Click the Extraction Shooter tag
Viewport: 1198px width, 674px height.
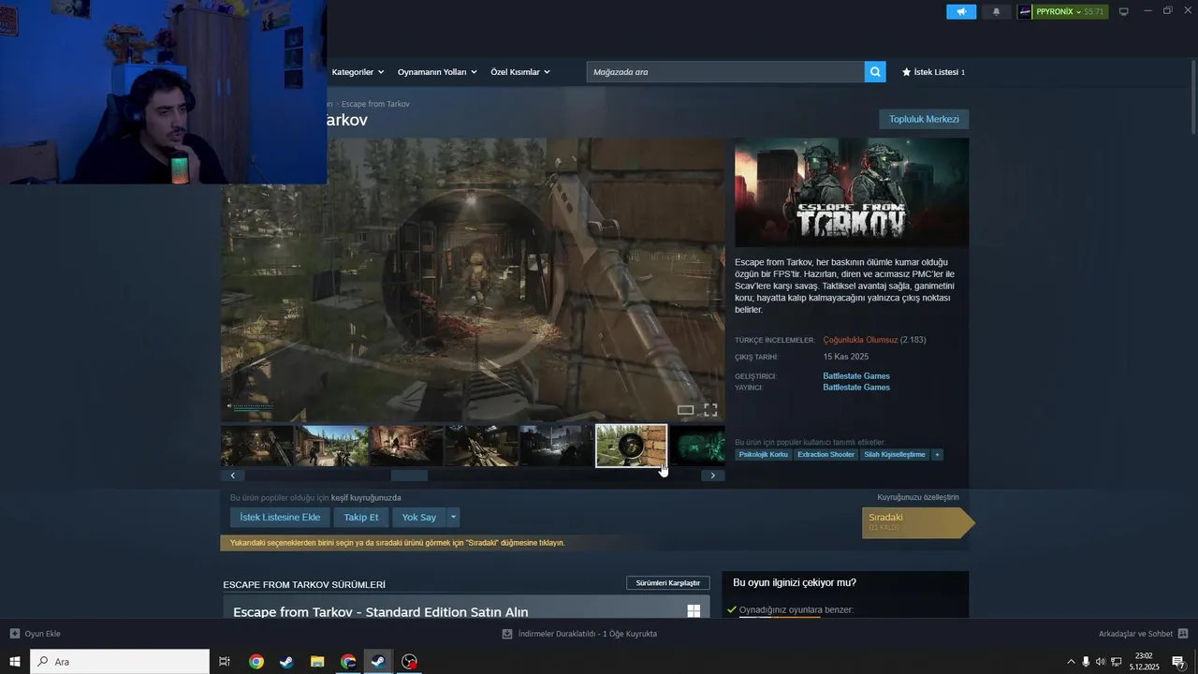[825, 455]
